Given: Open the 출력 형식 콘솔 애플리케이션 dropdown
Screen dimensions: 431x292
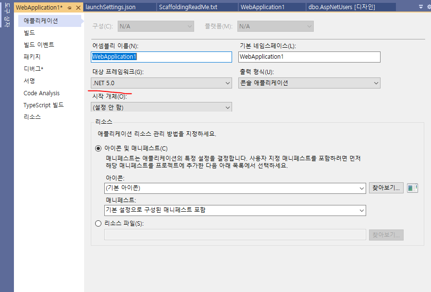Looking at the screenshot, I should coord(309,83).
